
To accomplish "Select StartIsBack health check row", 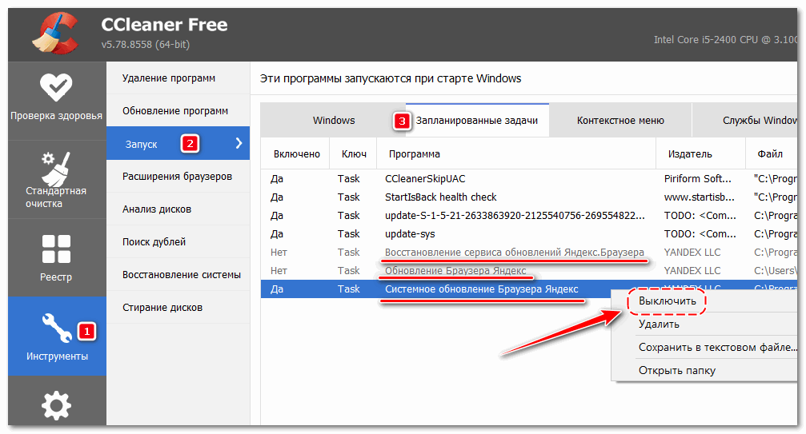I will point(440,197).
